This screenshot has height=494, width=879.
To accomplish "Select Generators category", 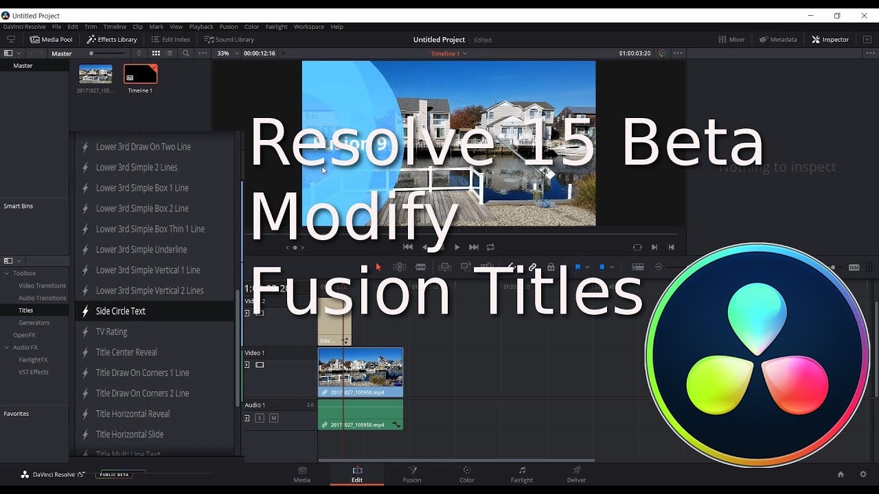I will click(34, 322).
